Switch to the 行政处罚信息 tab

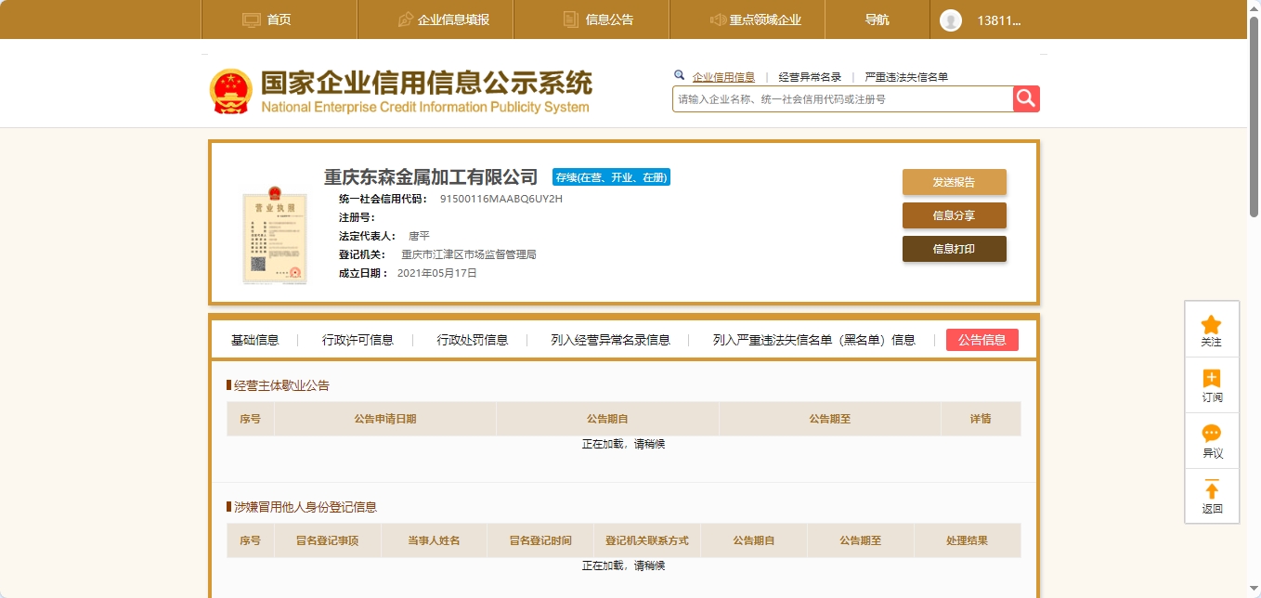click(x=472, y=340)
